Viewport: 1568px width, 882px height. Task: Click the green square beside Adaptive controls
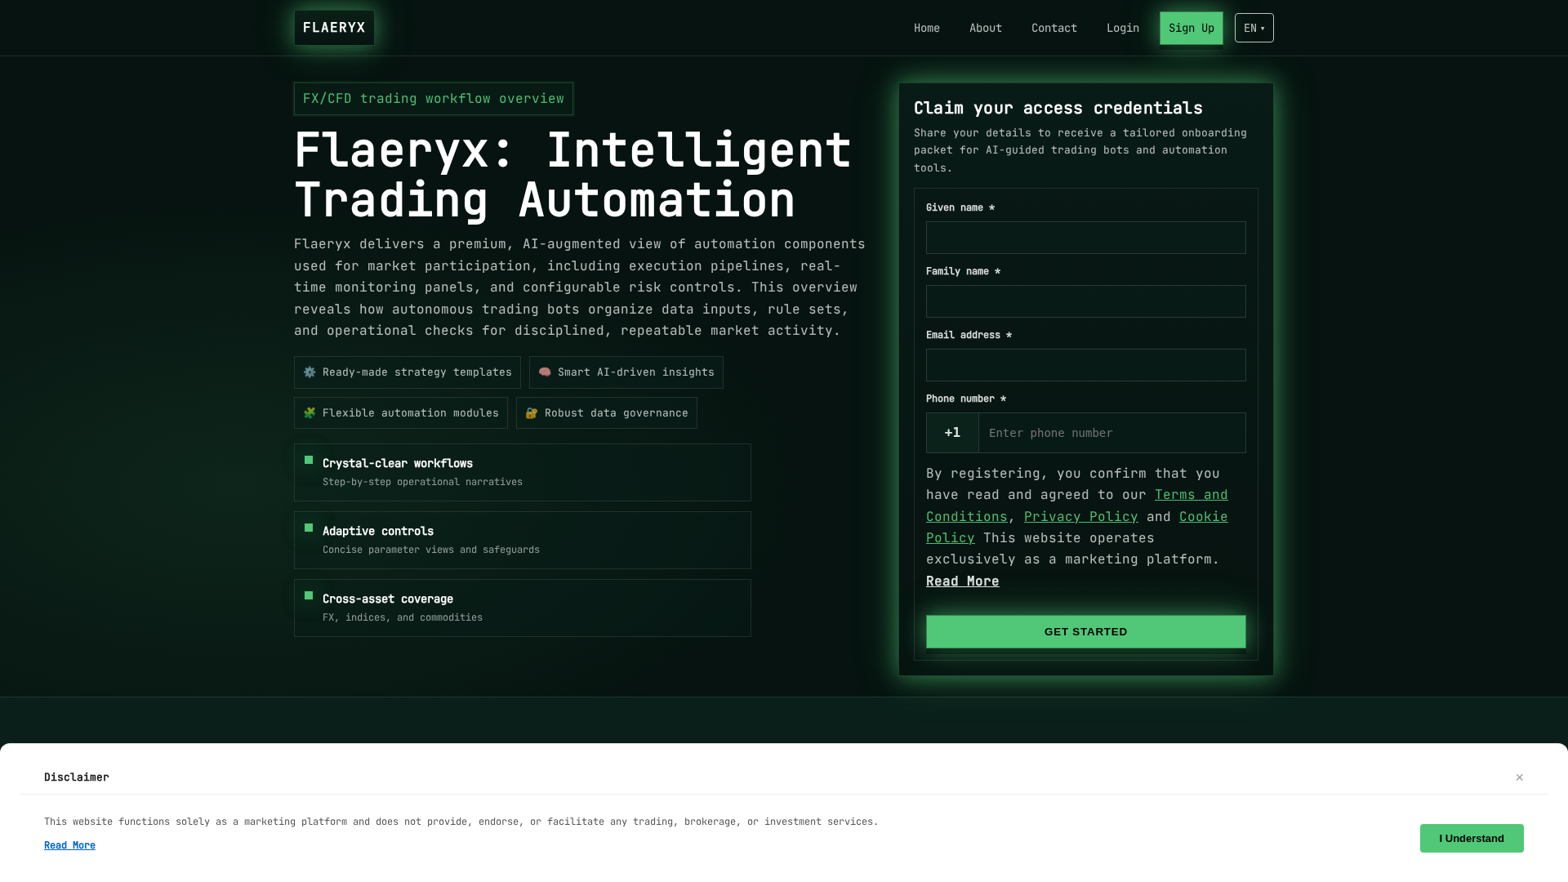pyautogui.click(x=309, y=528)
